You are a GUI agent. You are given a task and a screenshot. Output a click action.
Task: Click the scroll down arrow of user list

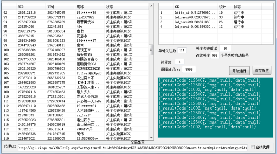(151, 138)
